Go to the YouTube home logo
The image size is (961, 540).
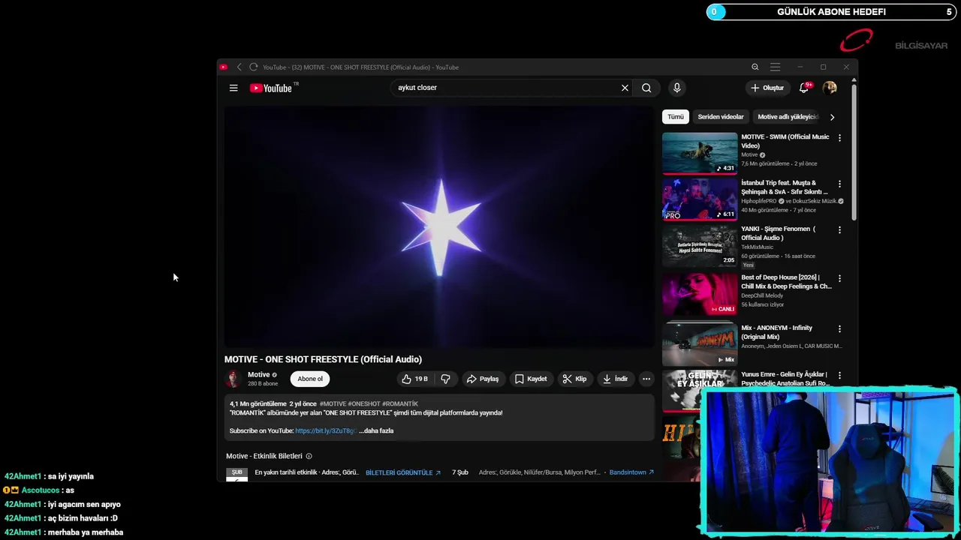271,88
